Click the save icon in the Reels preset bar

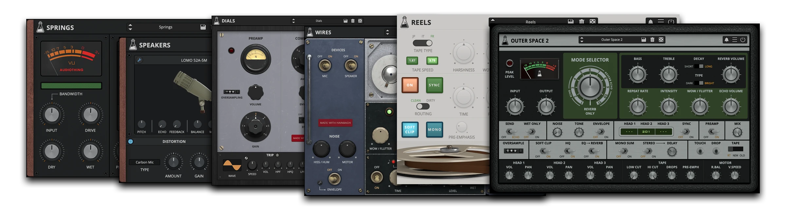click(x=571, y=22)
